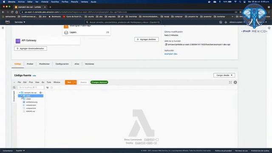This screenshot has width=272, height=153.
Task: Select the vendor folder in file tree
Action: [28, 99]
